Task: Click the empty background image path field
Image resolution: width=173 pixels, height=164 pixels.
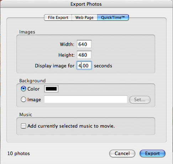Action: (86, 99)
